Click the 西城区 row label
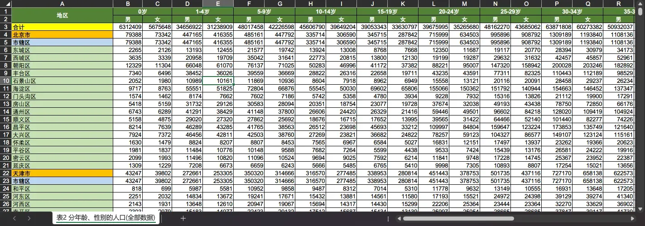 pos(62,58)
